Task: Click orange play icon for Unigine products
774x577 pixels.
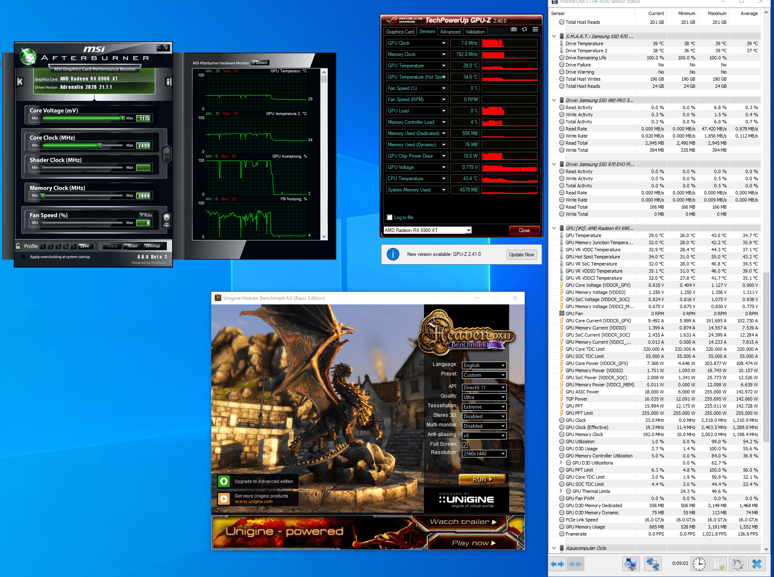Action: coord(224,498)
